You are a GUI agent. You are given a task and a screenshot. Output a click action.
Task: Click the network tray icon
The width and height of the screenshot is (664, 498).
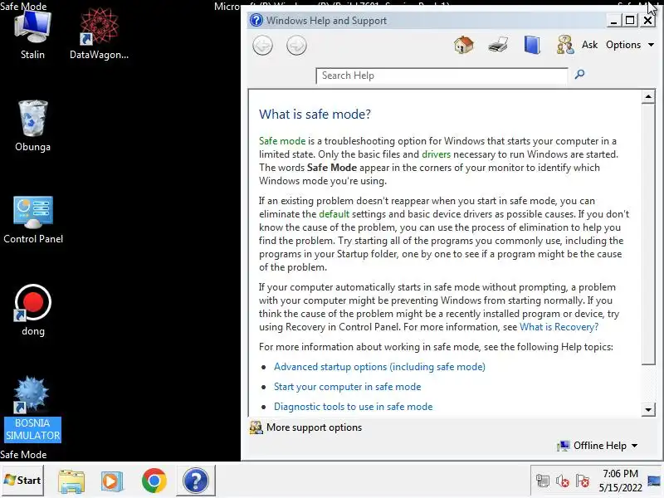(x=543, y=481)
